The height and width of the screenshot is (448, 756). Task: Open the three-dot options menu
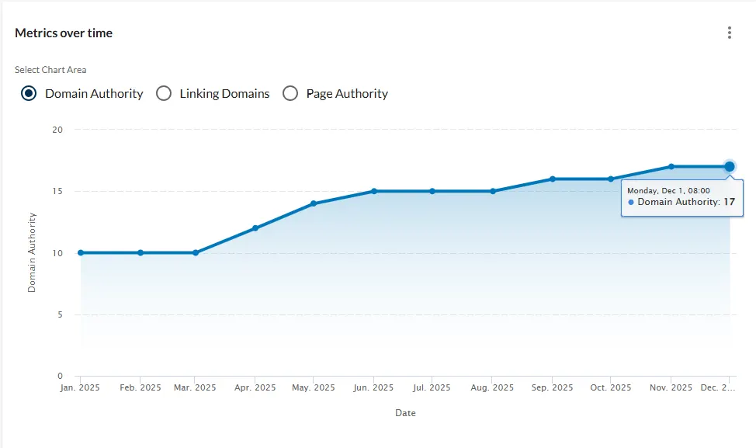[729, 33]
